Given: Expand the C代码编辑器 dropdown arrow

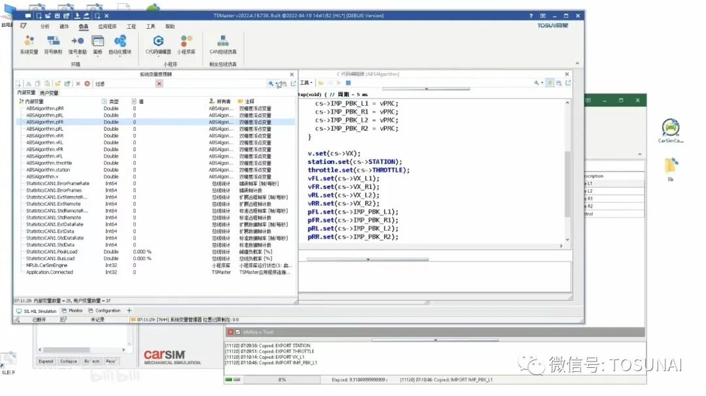Looking at the screenshot, I should pyautogui.click(x=158, y=56).
